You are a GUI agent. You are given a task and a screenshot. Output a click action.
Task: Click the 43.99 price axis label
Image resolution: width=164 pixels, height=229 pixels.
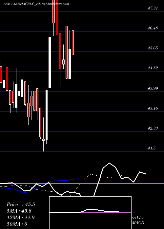153,88
